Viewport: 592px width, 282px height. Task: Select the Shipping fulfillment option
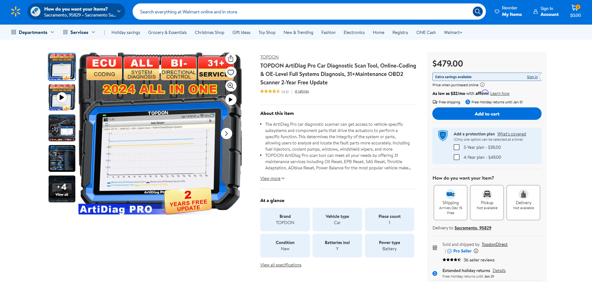click(450, 203)
